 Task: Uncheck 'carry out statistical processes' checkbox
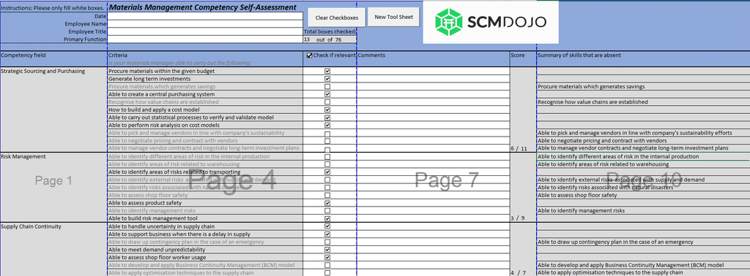(x=327, y=118)
